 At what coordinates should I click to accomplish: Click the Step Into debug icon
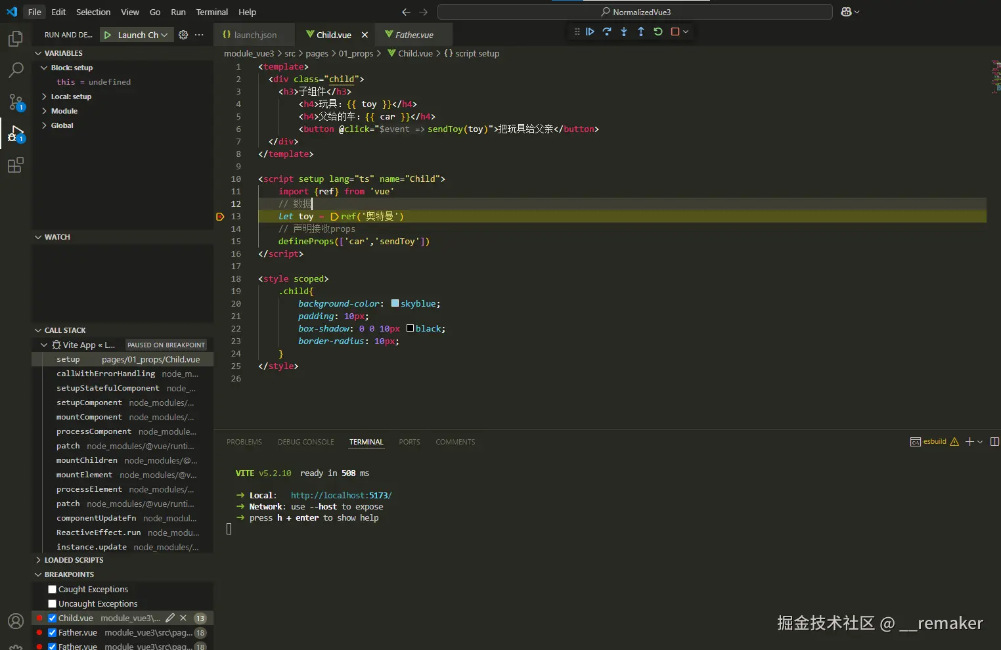624,32
